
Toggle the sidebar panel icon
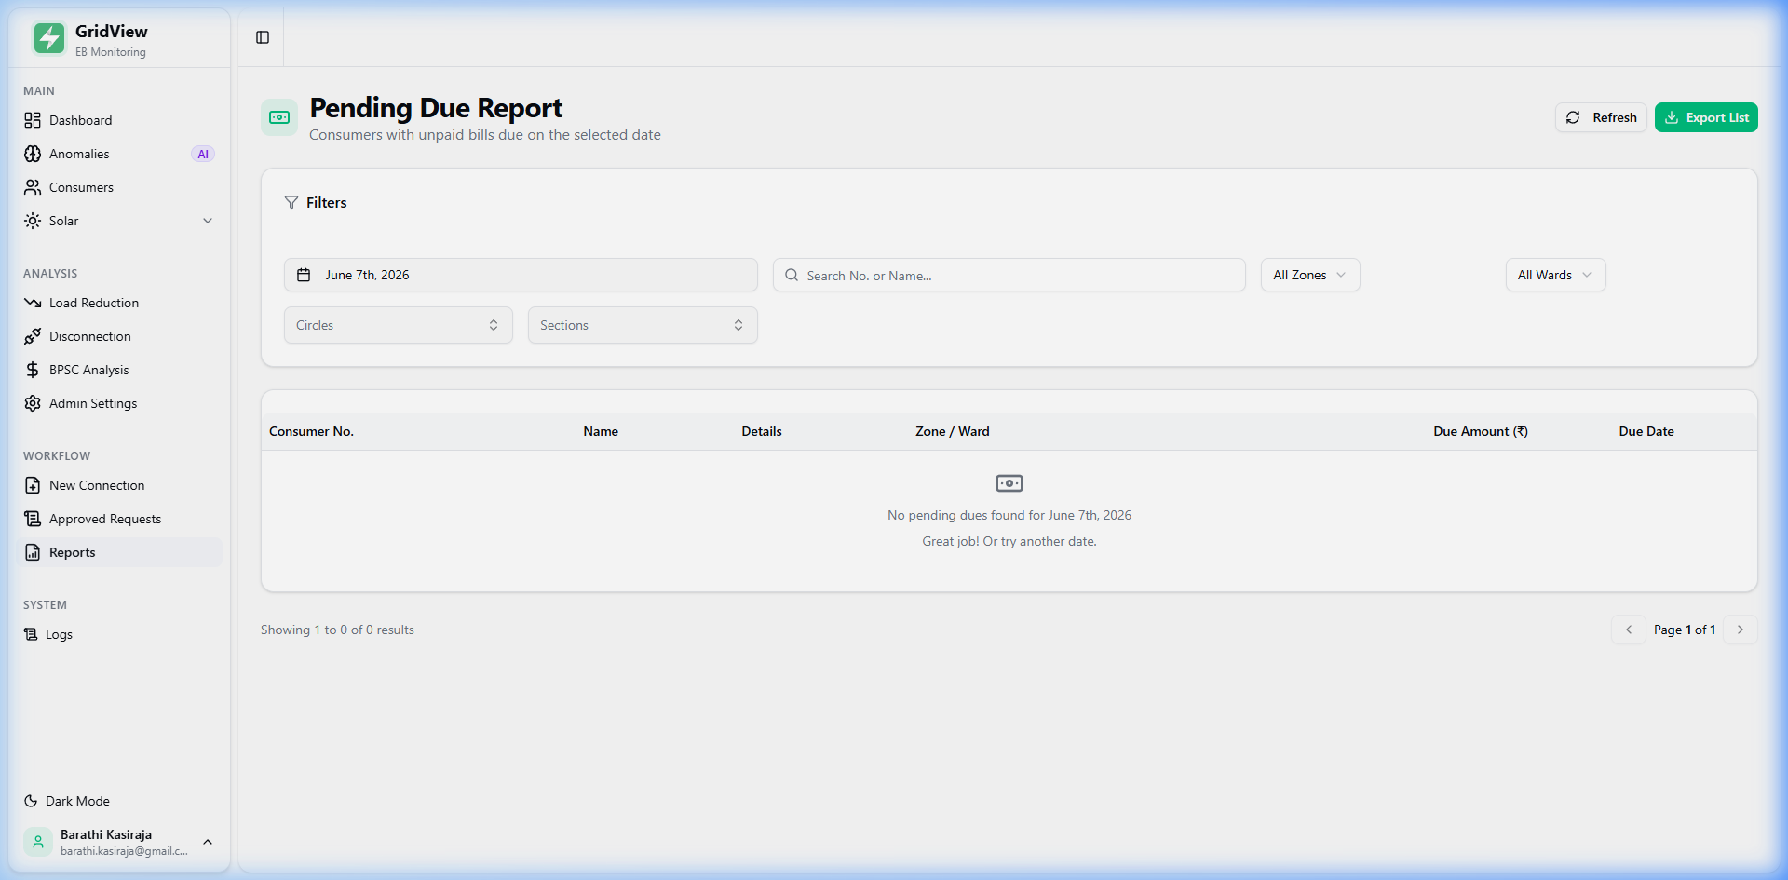tap(263, 37)
